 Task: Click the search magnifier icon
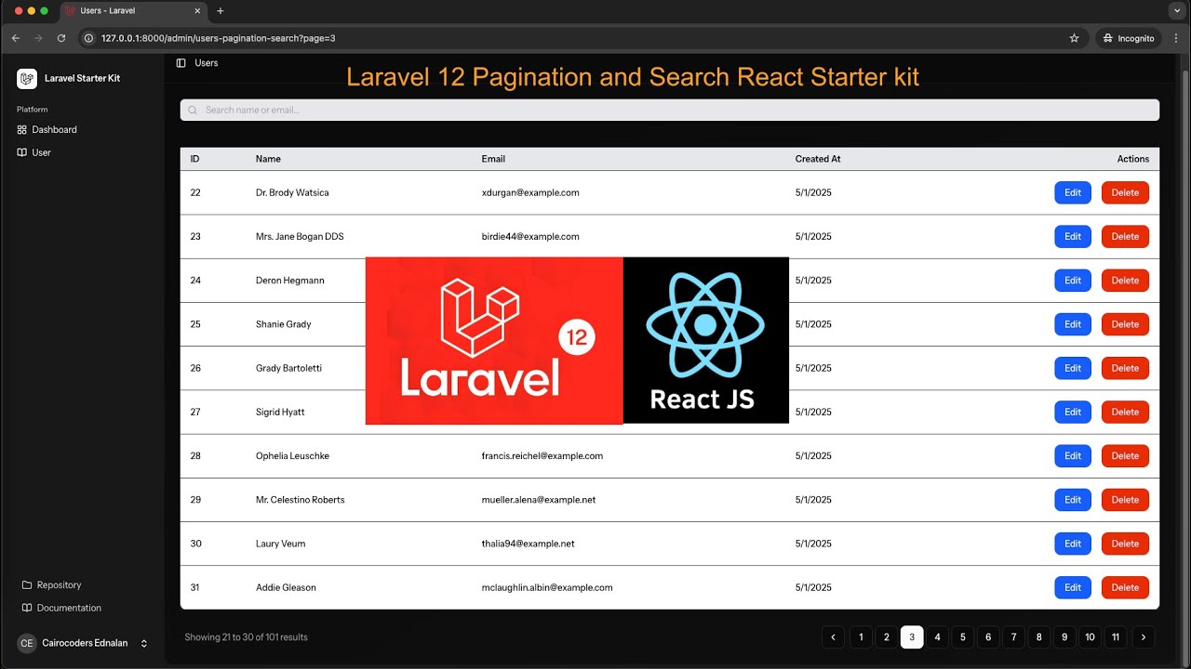pos(193,110)
